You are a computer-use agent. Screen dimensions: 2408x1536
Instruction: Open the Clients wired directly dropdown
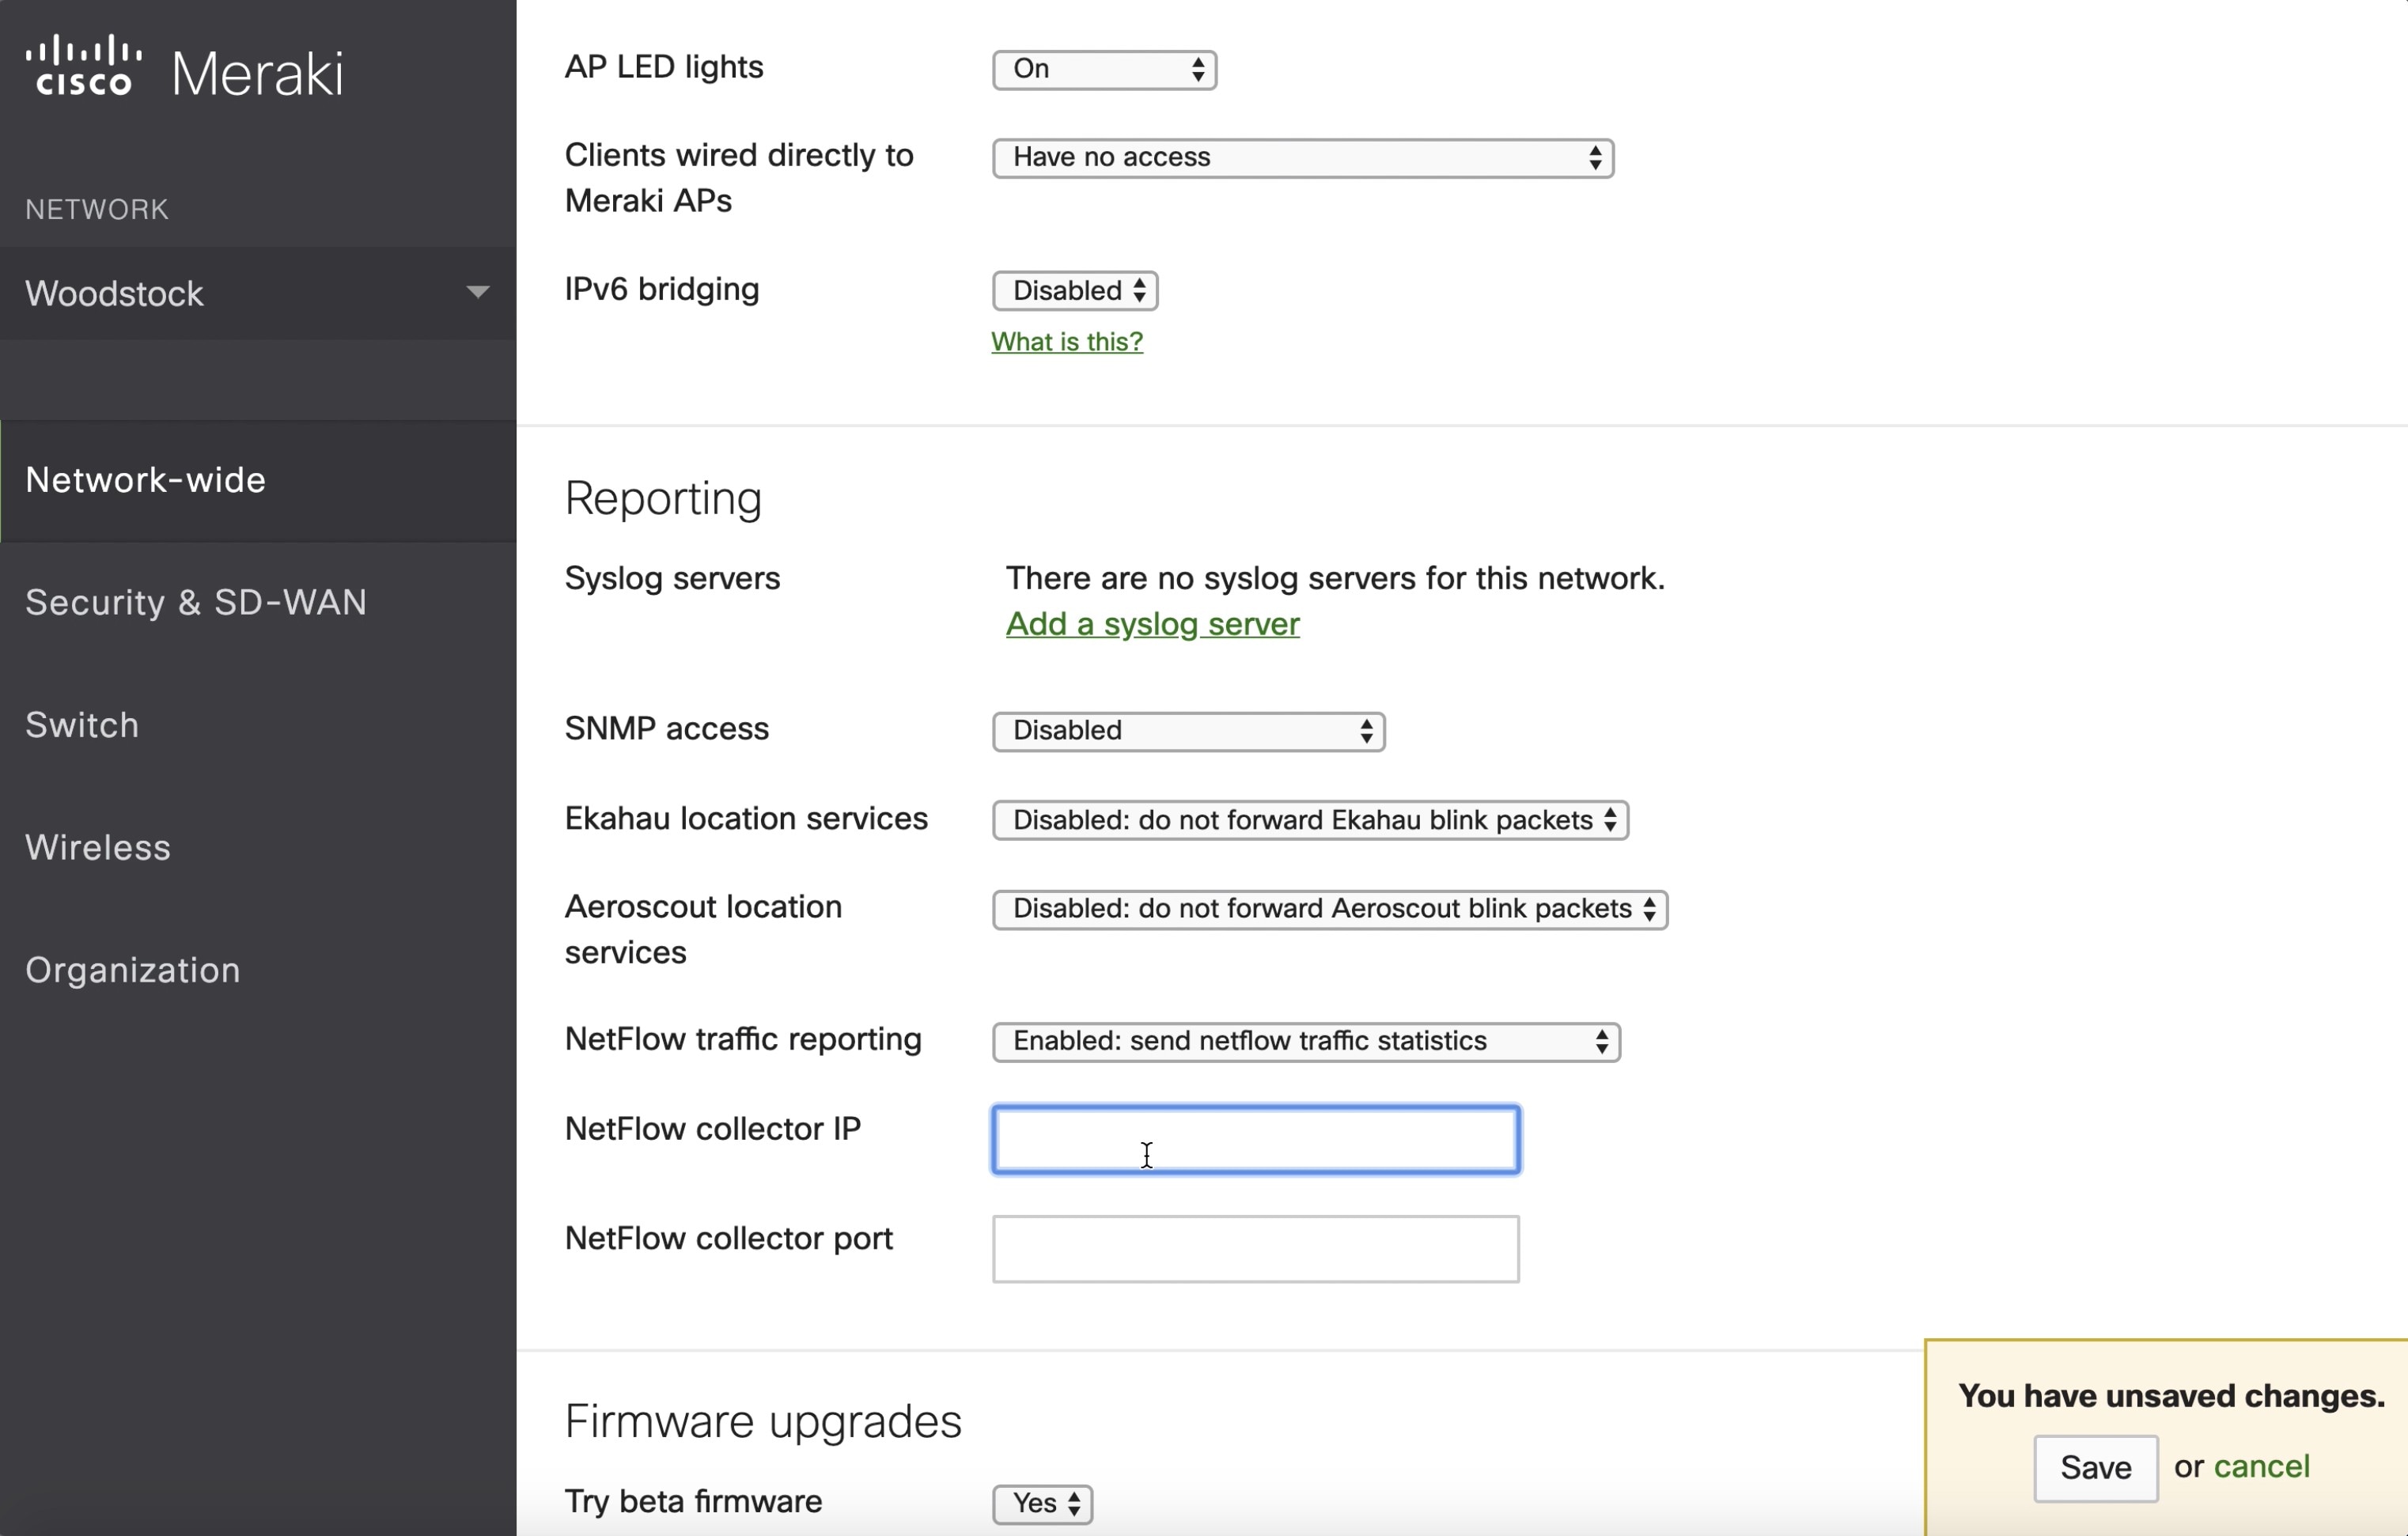[x=1302, y=158]
